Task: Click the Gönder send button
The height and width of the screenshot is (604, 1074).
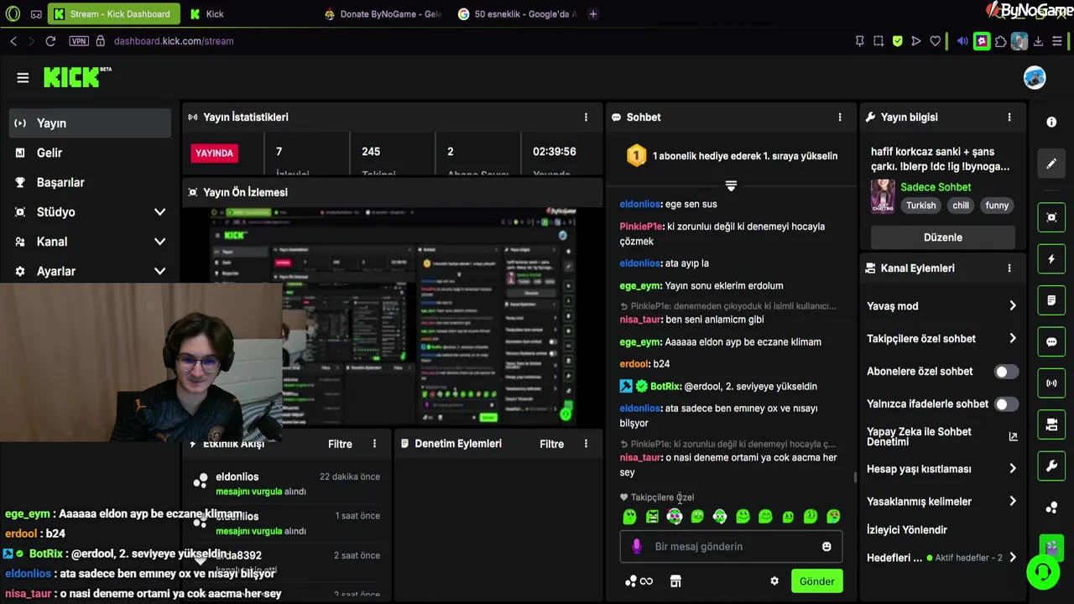Action: pos(816,581)
